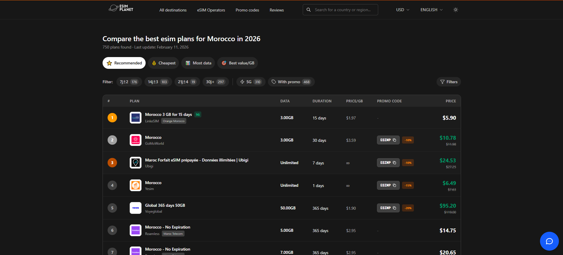Copy ESIMP promo code for Ubigi plan
The image size is (563, 255).
click(388, 163)
